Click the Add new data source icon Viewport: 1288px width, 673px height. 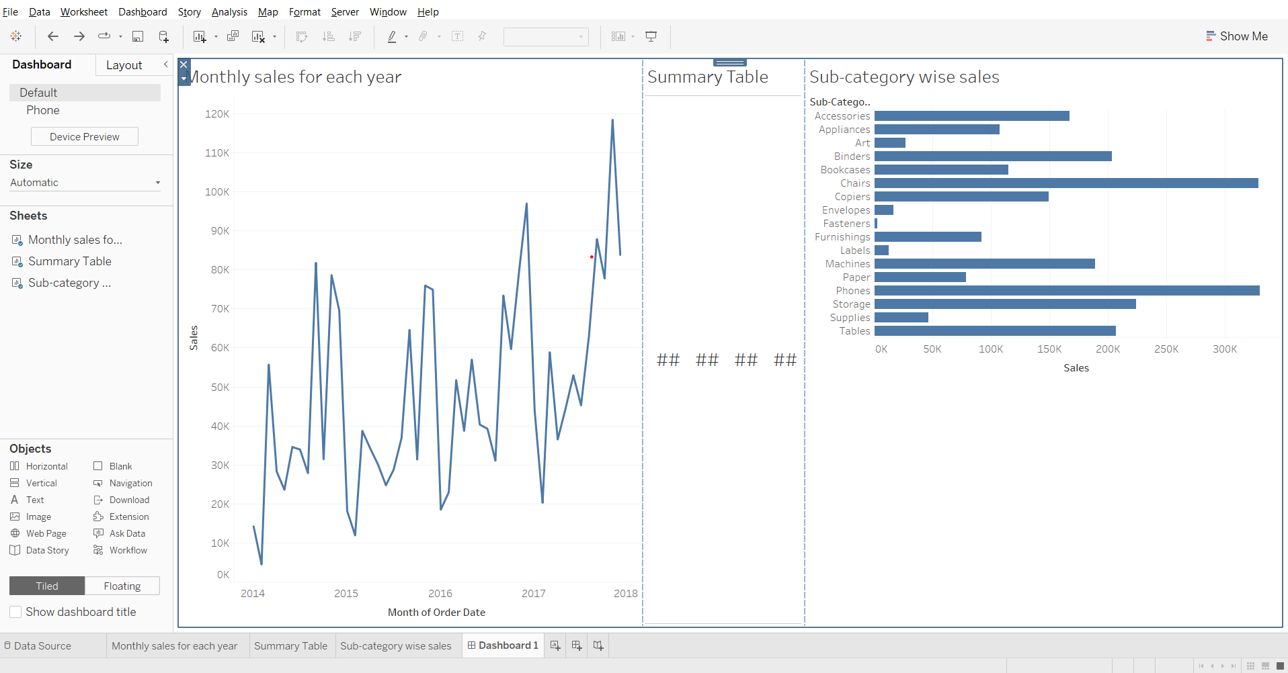(163, 36)
